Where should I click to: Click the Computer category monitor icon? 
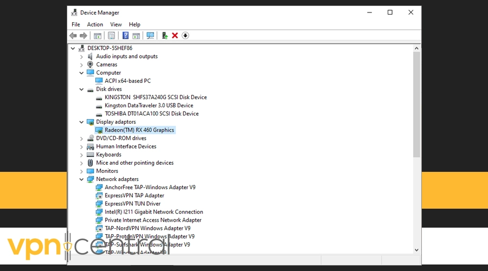coord(90,73)
